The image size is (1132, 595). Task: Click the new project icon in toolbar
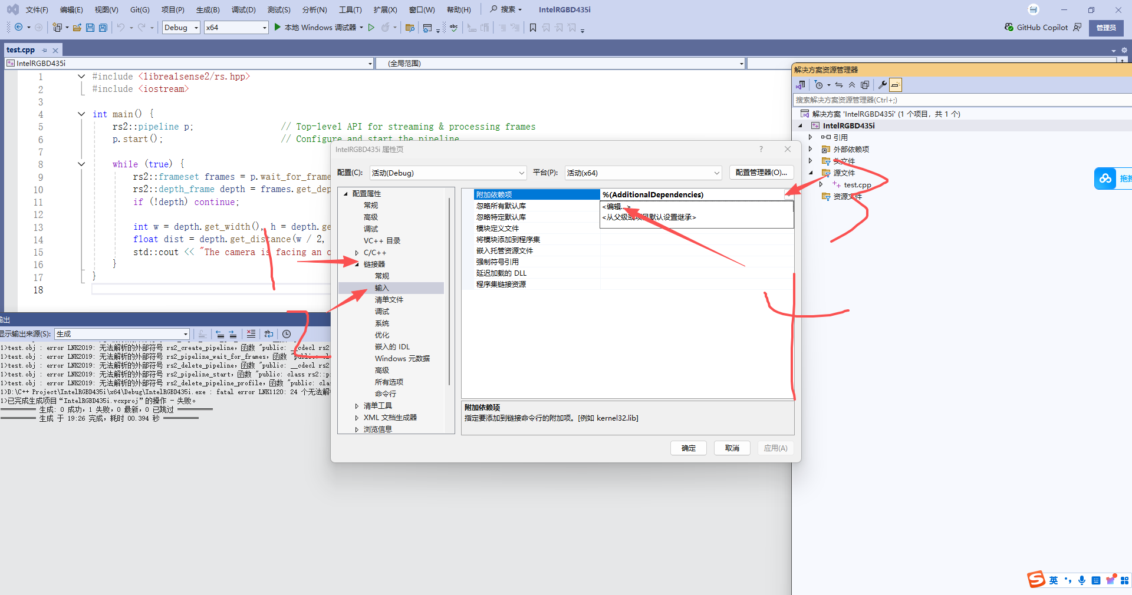(x=57, y=27)
